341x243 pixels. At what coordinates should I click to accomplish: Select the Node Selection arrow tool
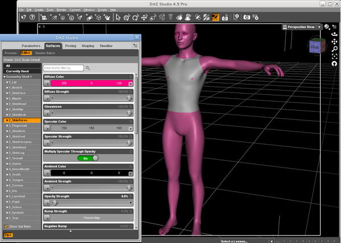118,17
